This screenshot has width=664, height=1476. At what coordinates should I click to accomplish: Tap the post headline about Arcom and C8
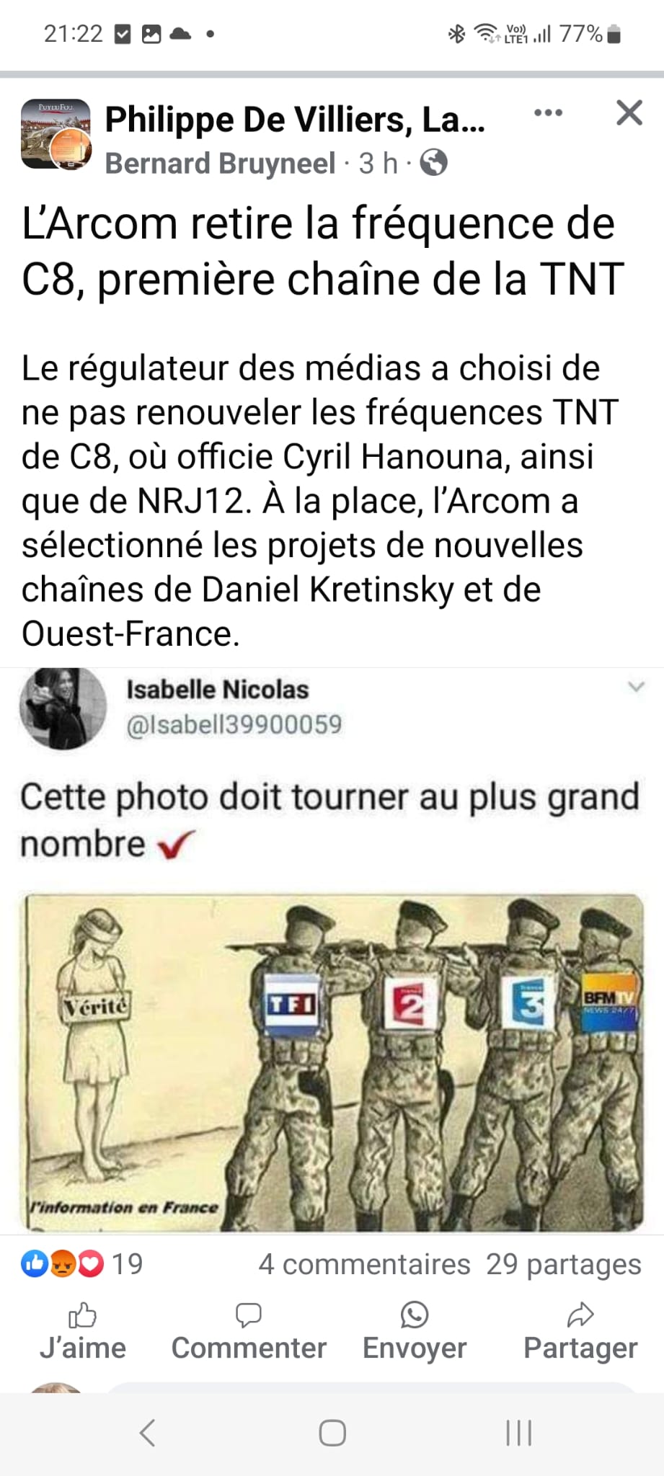pos(322,251)
